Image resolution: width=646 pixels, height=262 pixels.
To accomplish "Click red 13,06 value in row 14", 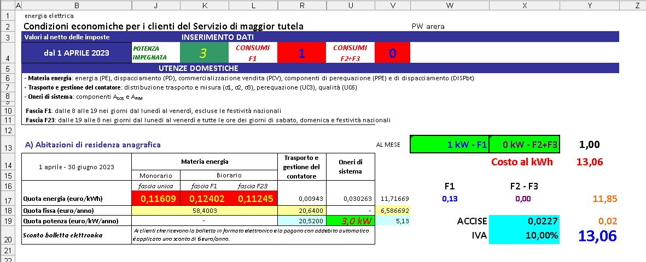I will (x=590, y=162).
